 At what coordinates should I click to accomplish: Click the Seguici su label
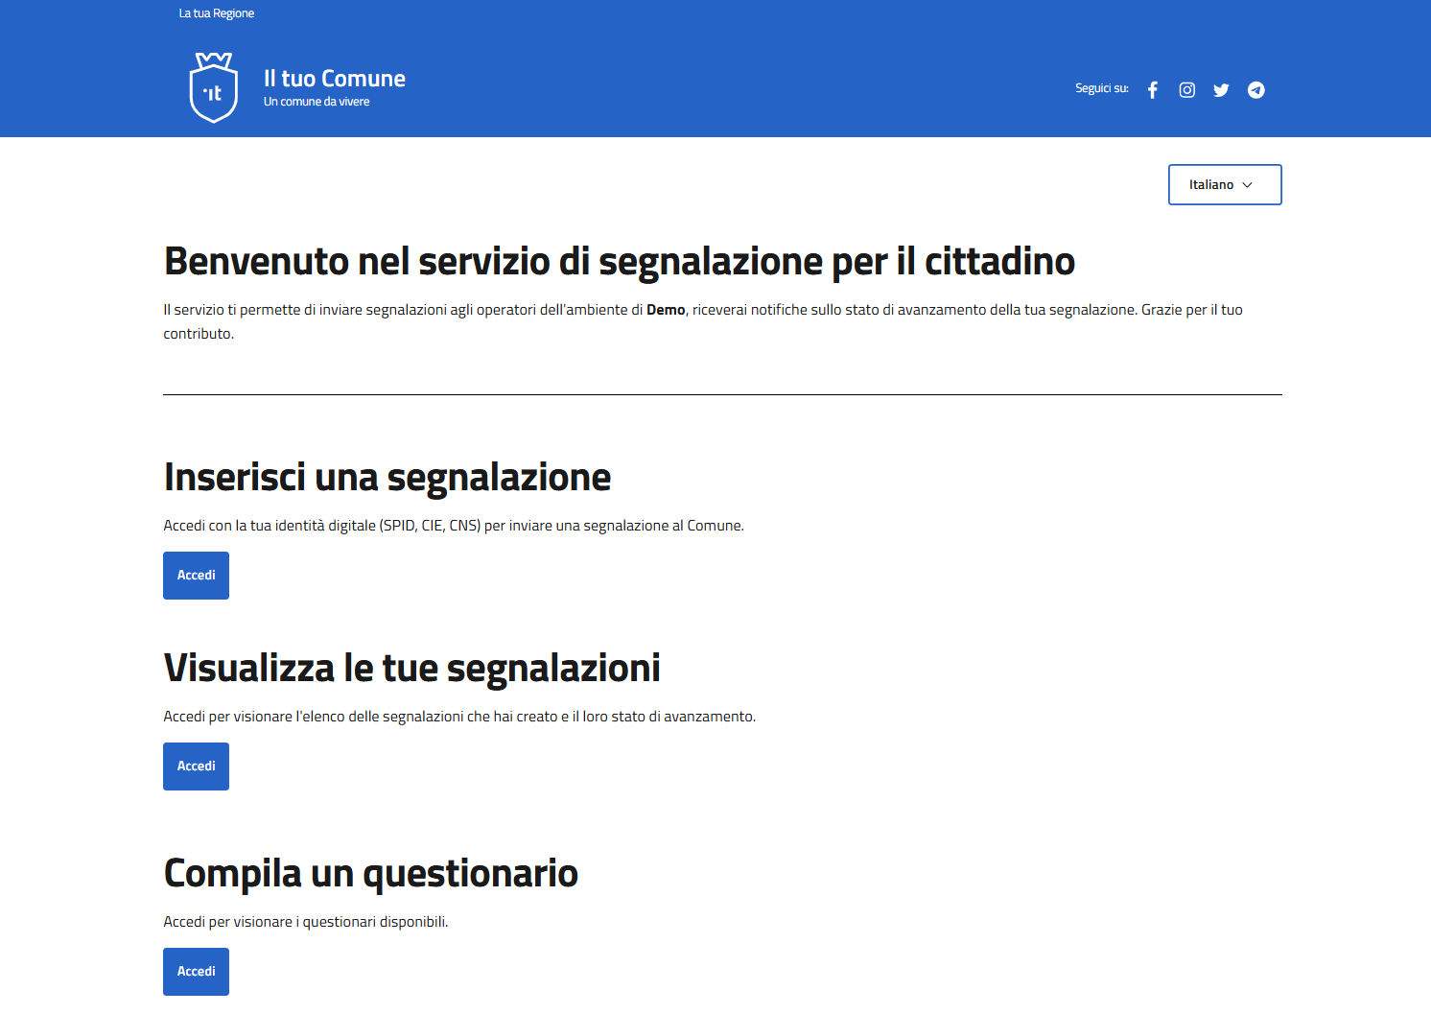[x=1102, y=88]
